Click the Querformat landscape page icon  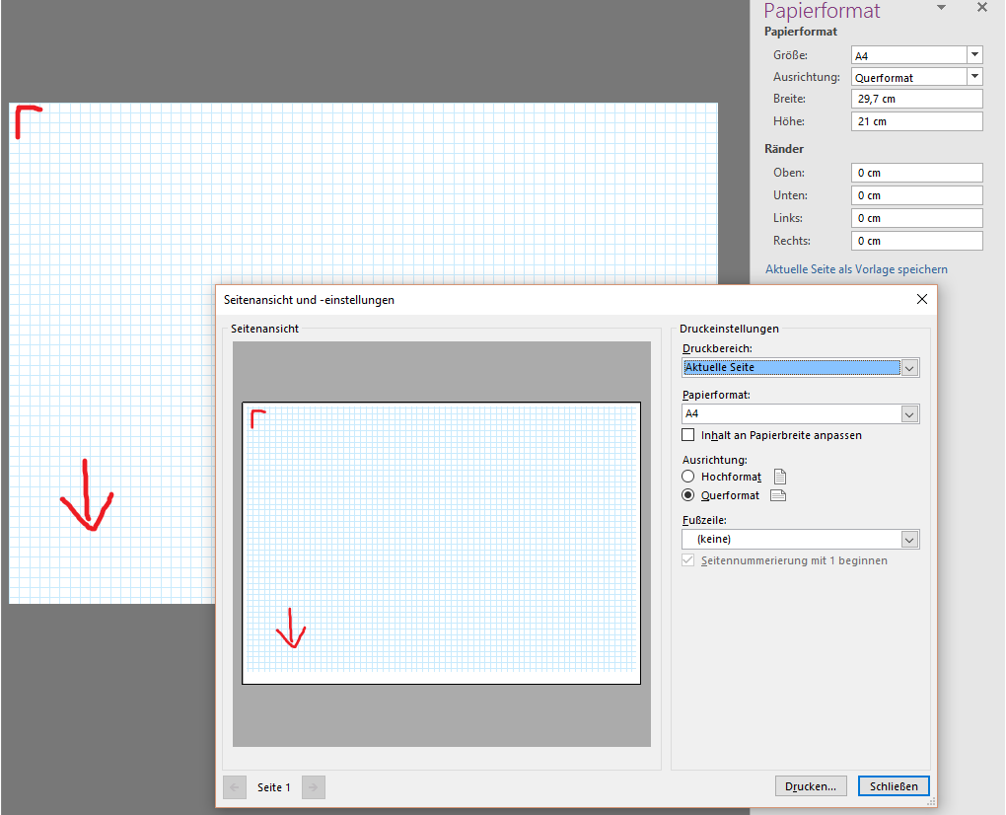[777, 495]
